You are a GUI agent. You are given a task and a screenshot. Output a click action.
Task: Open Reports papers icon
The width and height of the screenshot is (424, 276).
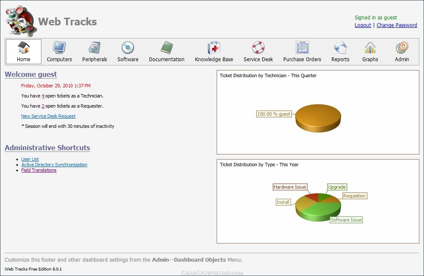(340, 48)
